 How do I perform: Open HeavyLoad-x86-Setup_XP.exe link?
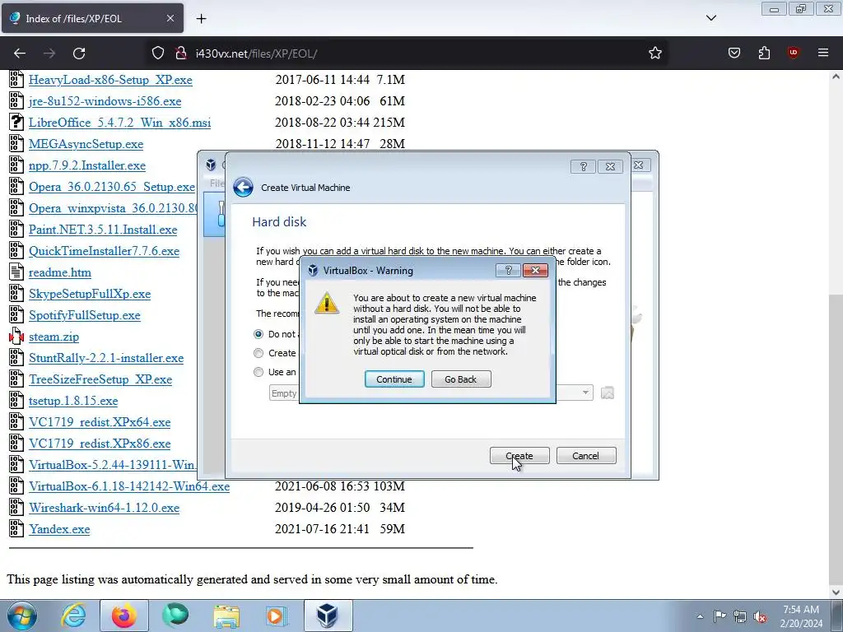pyautogui.click(x=110, y=80)
